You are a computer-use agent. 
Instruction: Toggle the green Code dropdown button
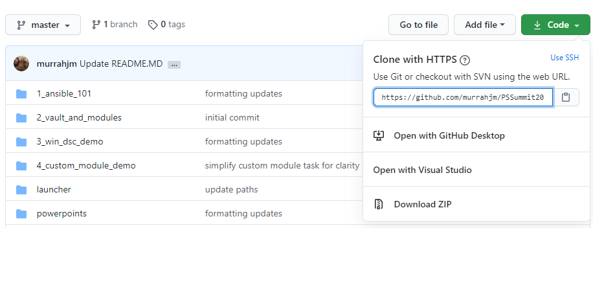click(555, 25)
